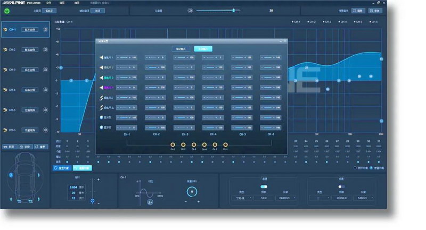426x230 pixels.
Task: Click the high-pass 50Hz frequency field
Action: [264, 198]
